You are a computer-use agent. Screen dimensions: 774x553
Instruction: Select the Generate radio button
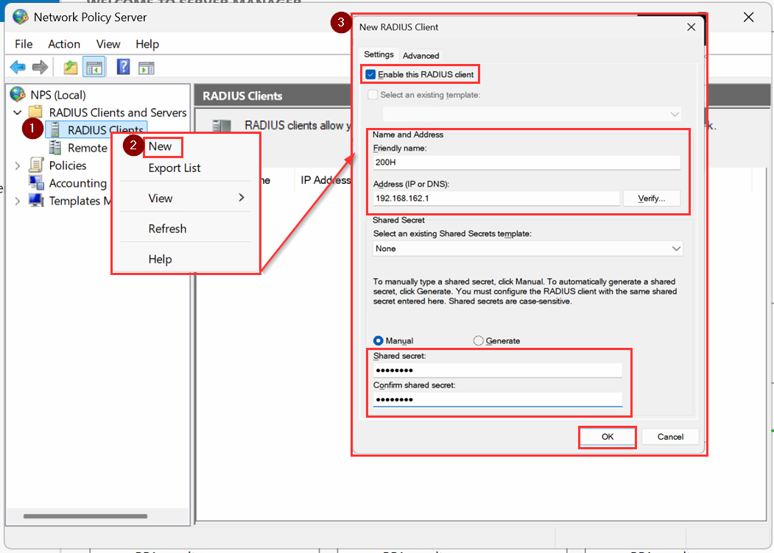click(x=478, y=340)
